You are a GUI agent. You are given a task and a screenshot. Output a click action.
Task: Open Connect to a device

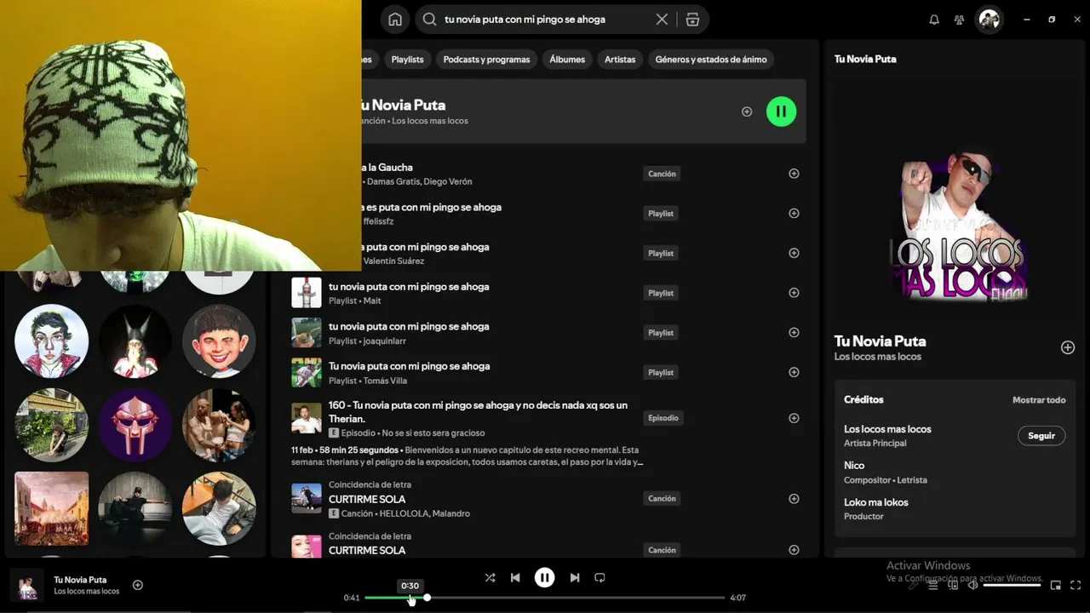tap(953, 585)
